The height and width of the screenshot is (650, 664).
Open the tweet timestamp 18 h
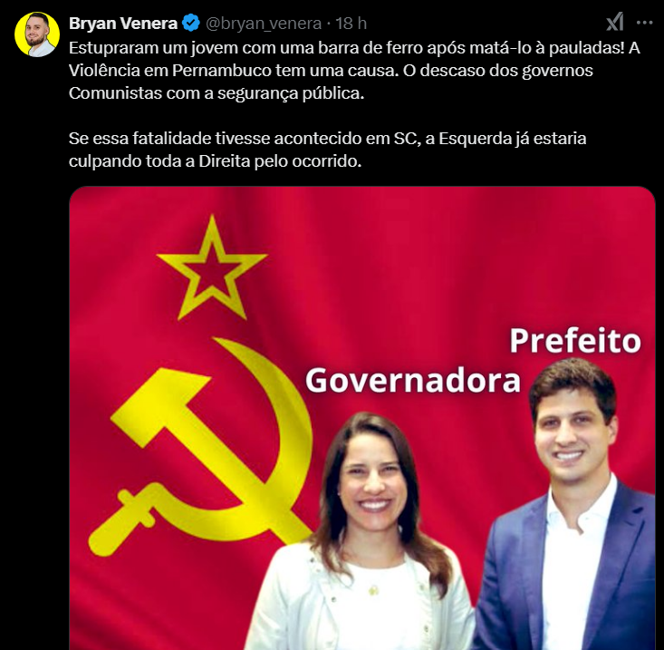[x=351, y=24]
